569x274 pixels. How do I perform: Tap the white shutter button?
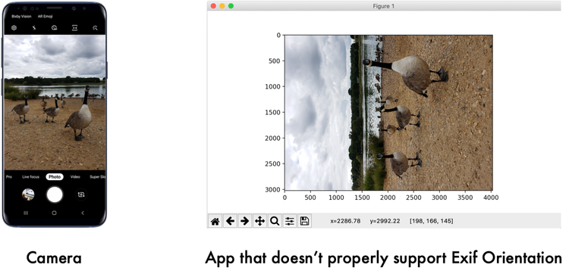click(x=55, y=195)
